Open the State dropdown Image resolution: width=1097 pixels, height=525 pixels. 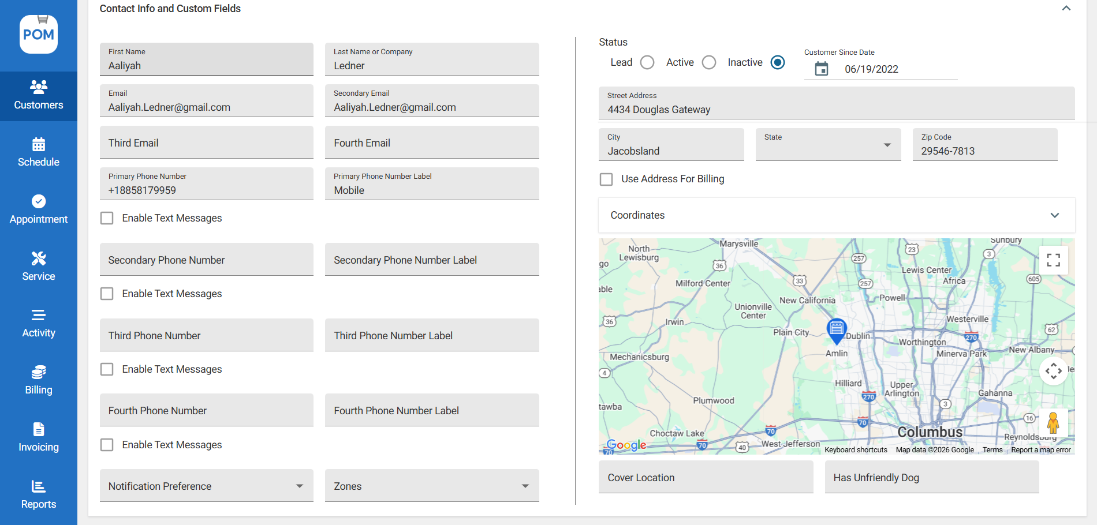887,145
